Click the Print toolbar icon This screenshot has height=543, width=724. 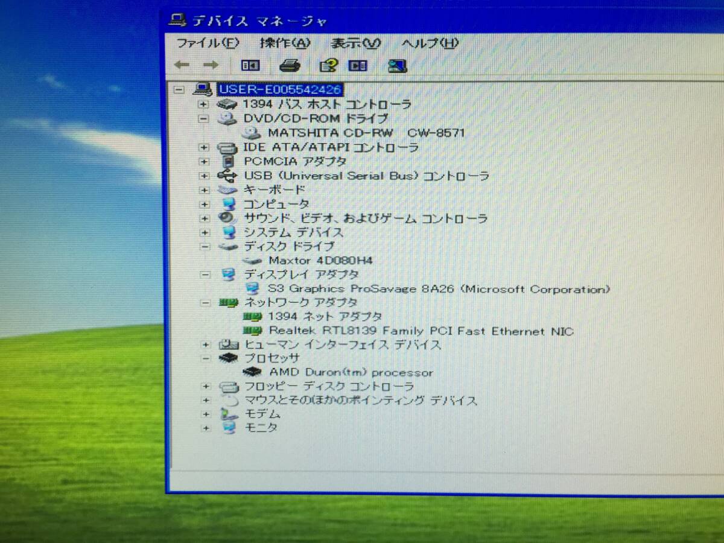[x=290, y=65]
